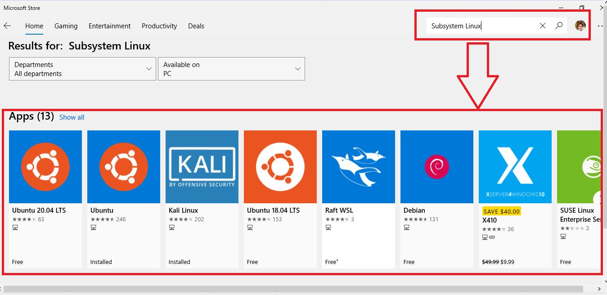The width and height of the screenshot is (607, 295).
Task: Click the star rating of X410
Action: (x=494, y=229)
